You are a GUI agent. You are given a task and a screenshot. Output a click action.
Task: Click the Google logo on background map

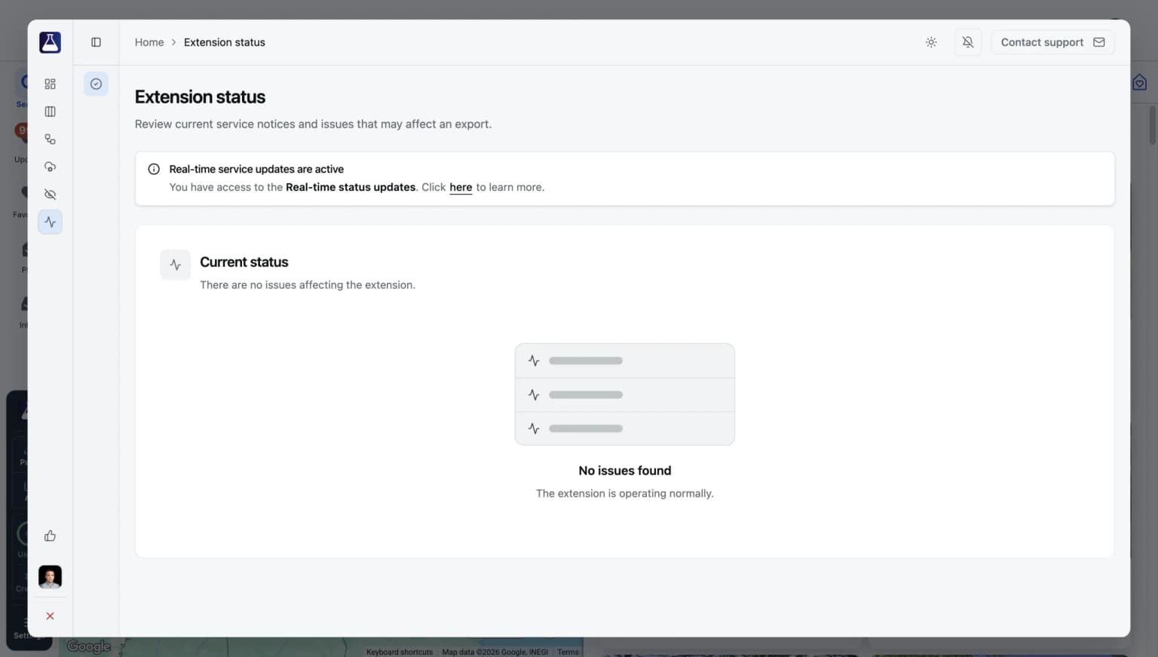point(89,646)
